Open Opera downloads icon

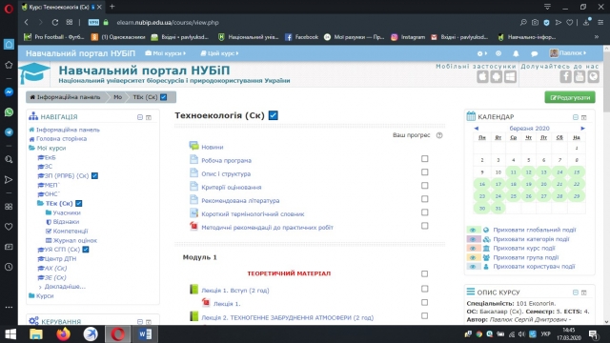pos(587,22)
